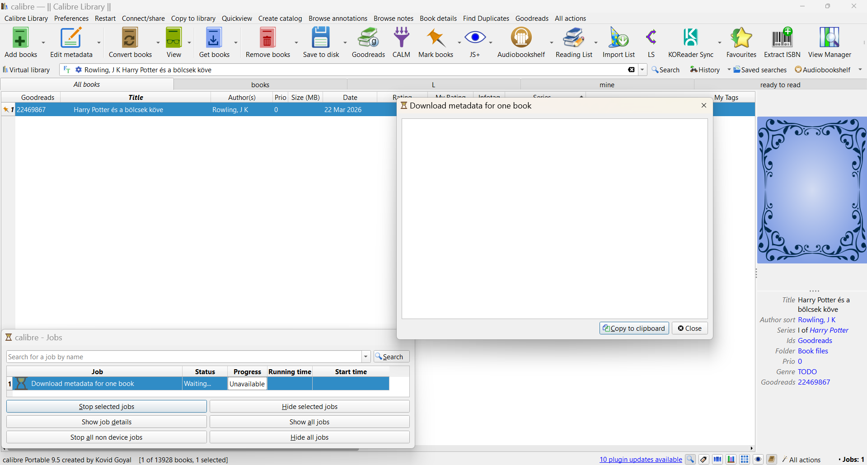
Task: Switch to the 'mine' virtual library tab
Action: click(x=607, y=85)
